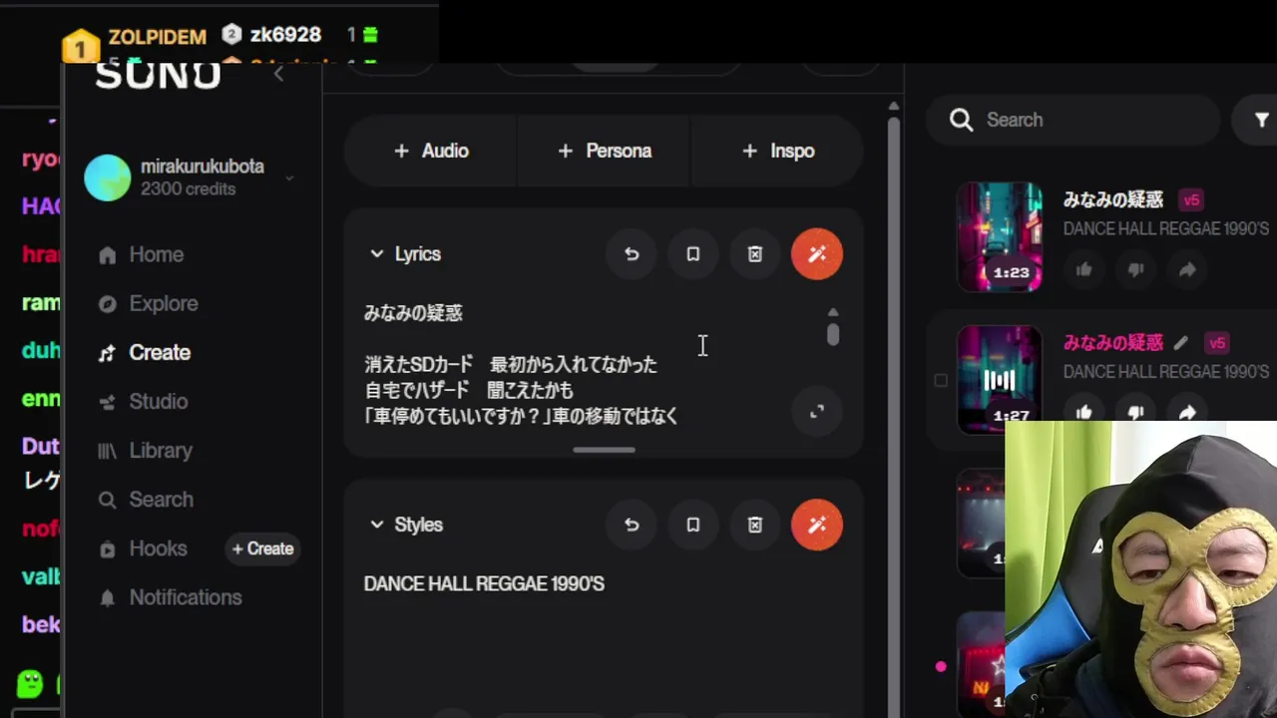
Task: Click the Home house icon
Action: (108, 255)
